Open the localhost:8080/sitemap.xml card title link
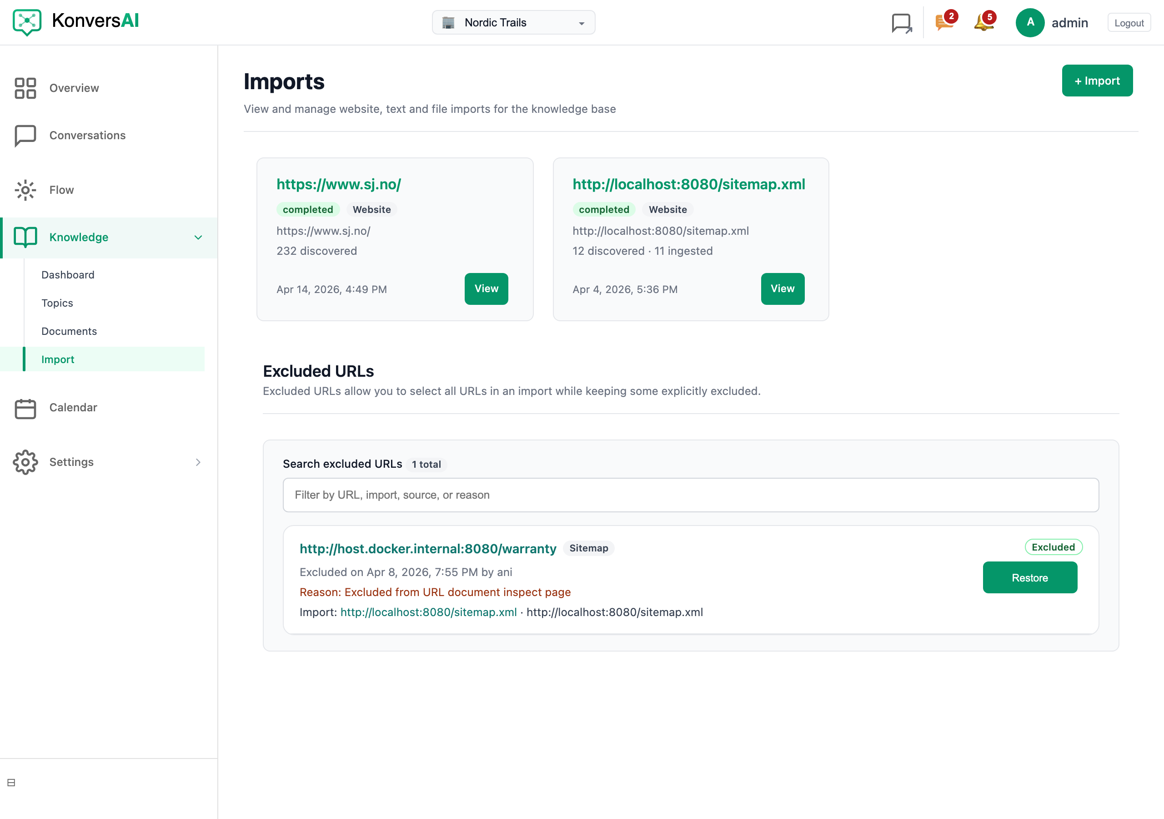The height and width of the screenshot is (819, 1164). point(688,184)
